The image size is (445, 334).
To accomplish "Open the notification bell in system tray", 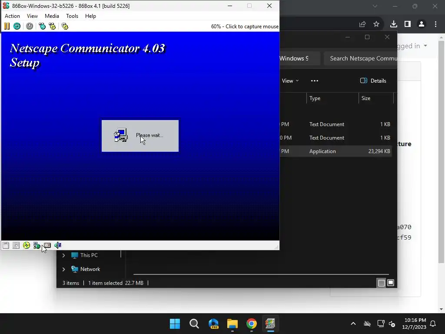I will coord(433,324).
